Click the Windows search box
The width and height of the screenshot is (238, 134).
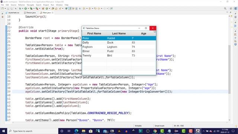[33, 131]
